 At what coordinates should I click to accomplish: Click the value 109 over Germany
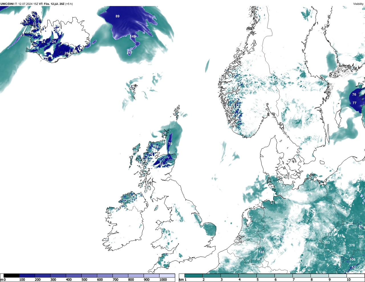point(281,236)
